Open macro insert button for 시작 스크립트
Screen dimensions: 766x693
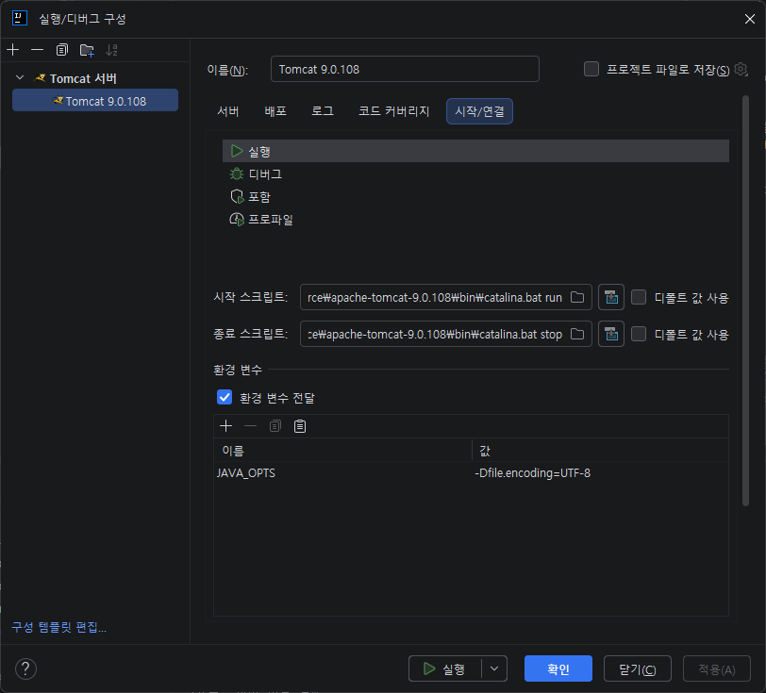(x=611, y=297)
